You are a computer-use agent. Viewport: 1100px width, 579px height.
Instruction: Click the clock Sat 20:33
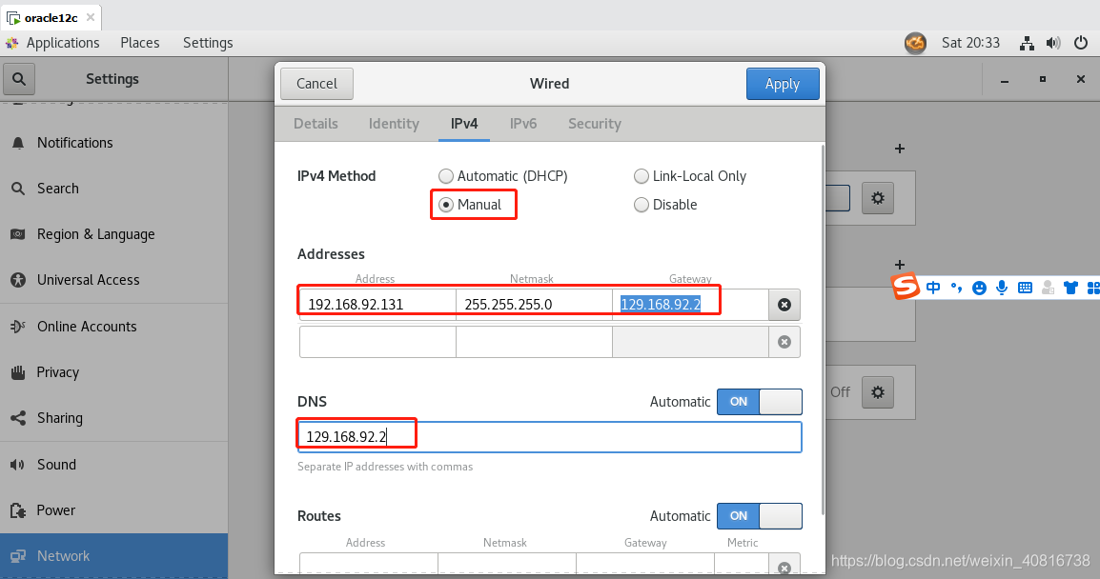tap(970, 43)
